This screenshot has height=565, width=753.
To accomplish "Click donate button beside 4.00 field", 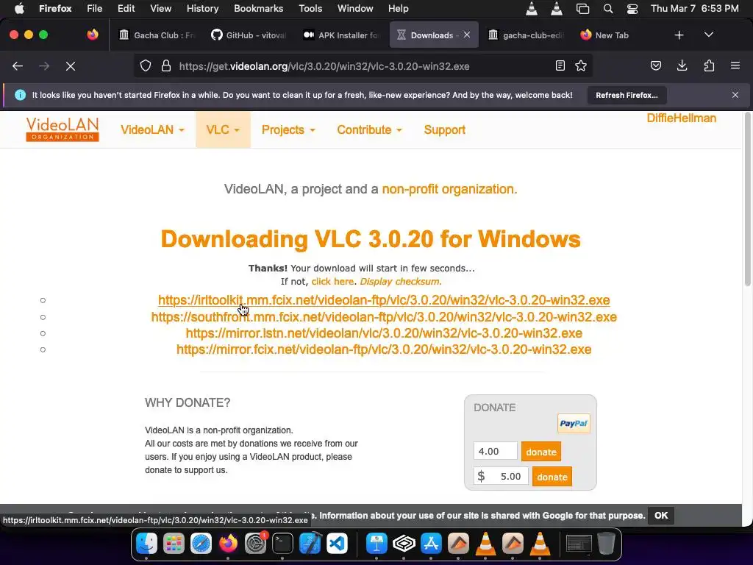I will click(x=540, y=452).
